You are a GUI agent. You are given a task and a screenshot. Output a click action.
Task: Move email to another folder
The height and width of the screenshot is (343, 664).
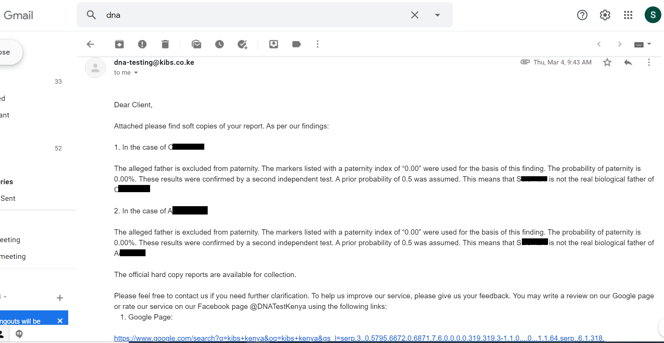click(x=274, y=44)
